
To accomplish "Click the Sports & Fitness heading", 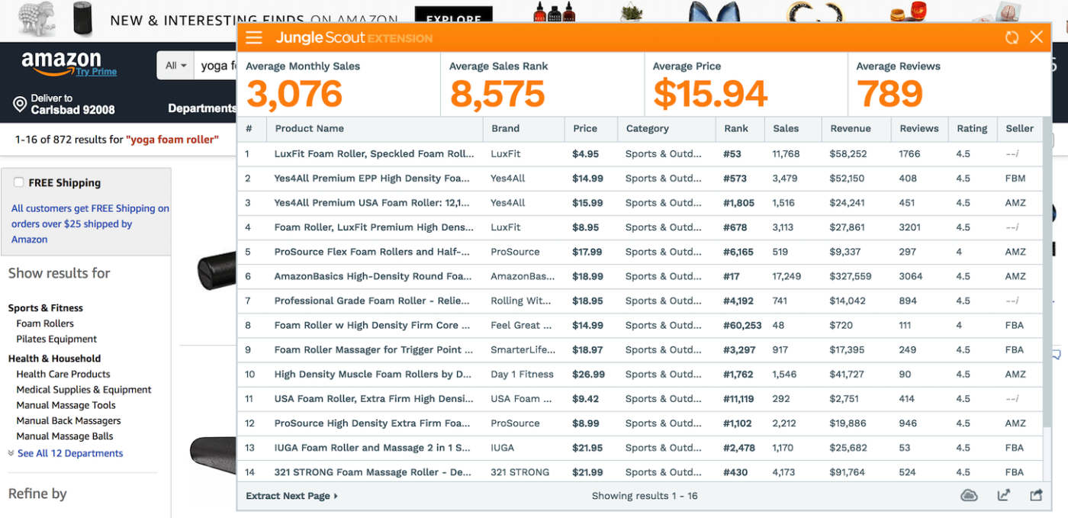I will (x=45, y=307).
